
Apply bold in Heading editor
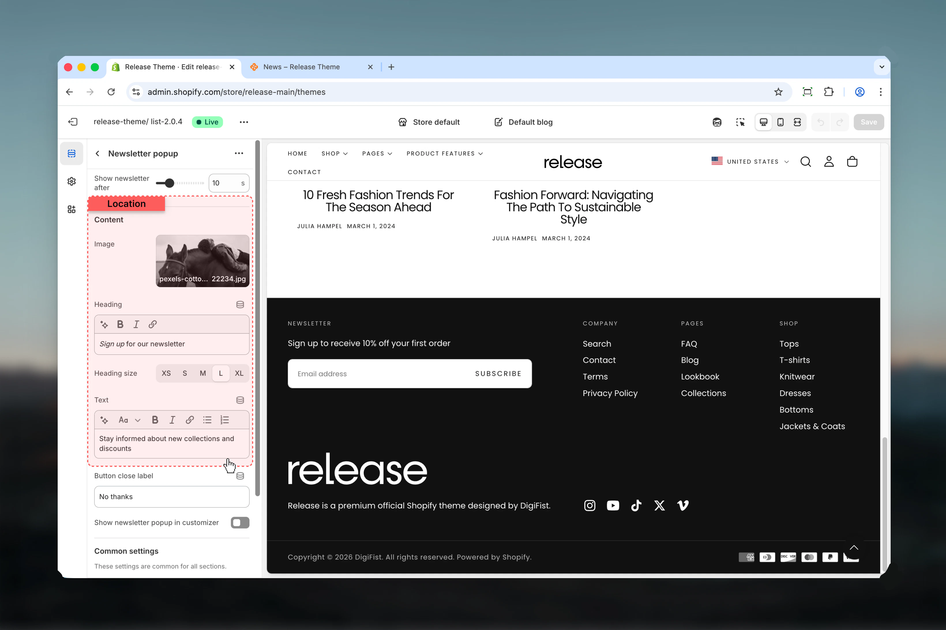coord(120,325)
